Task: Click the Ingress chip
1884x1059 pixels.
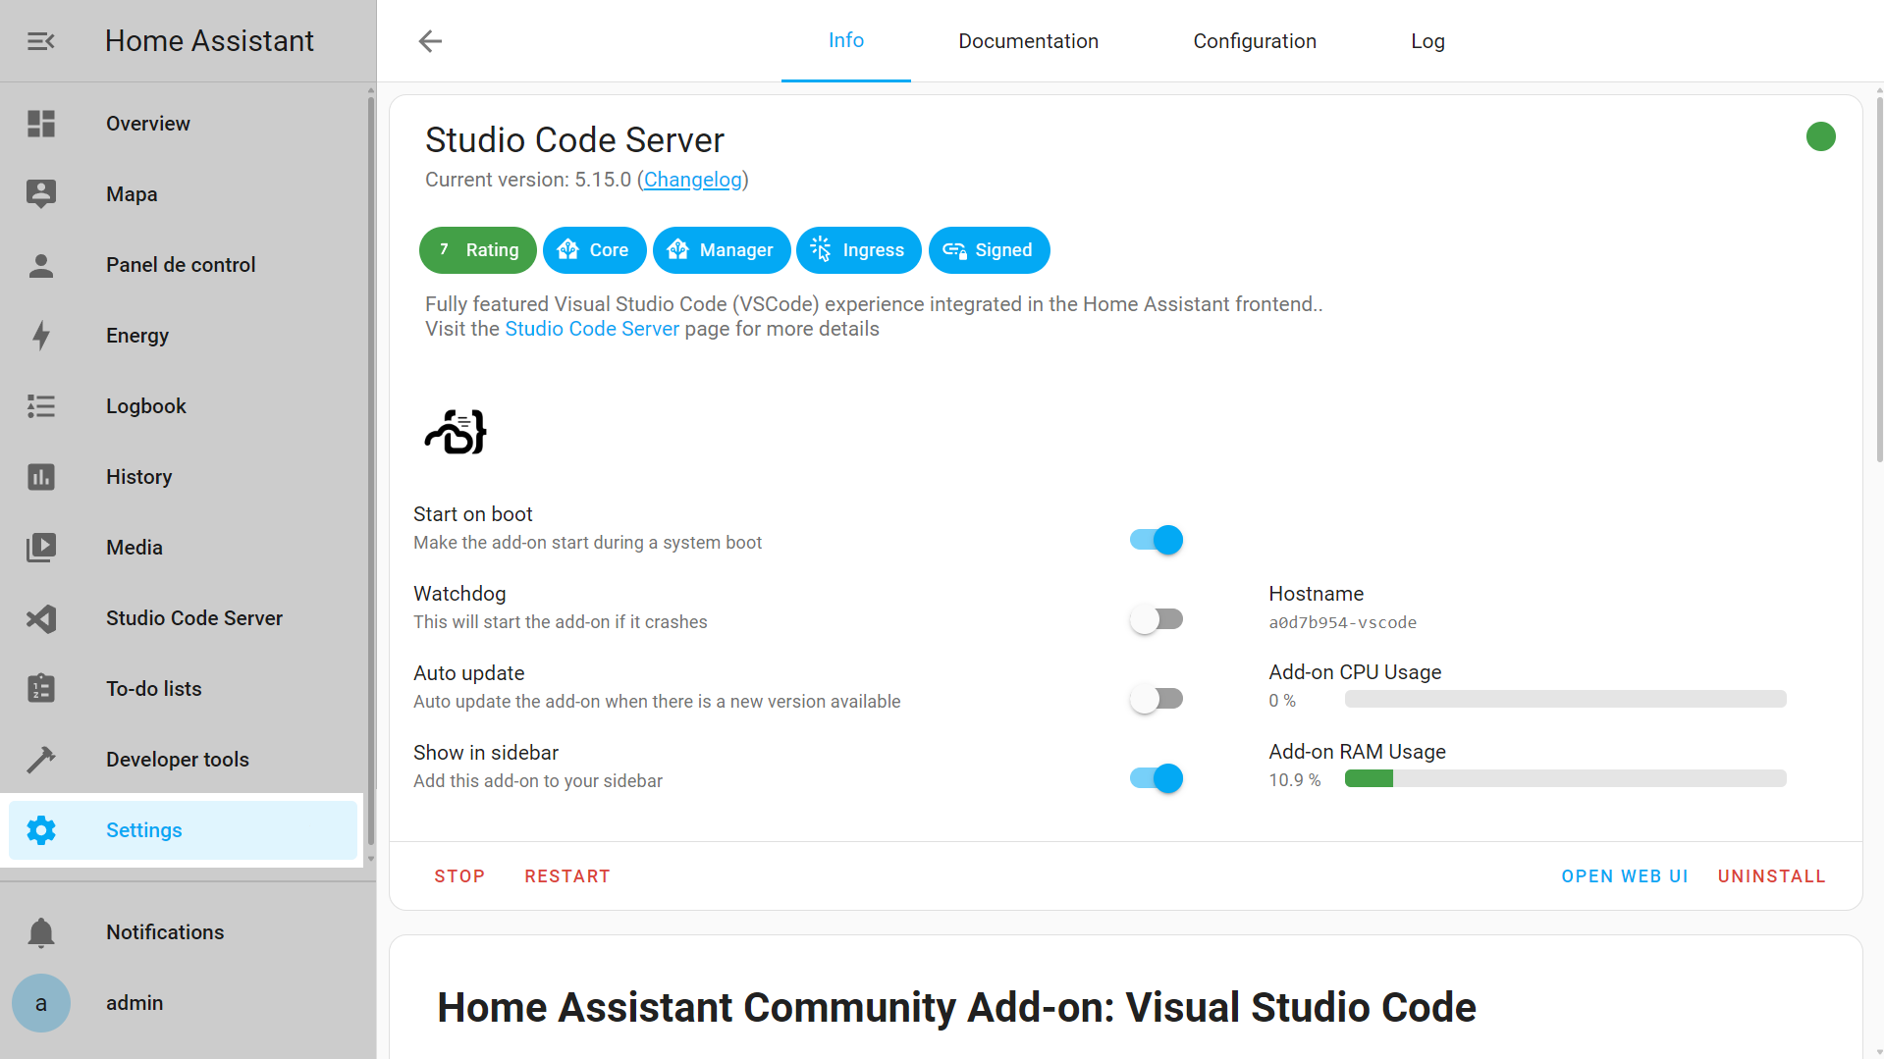Action: pos(858,250)
